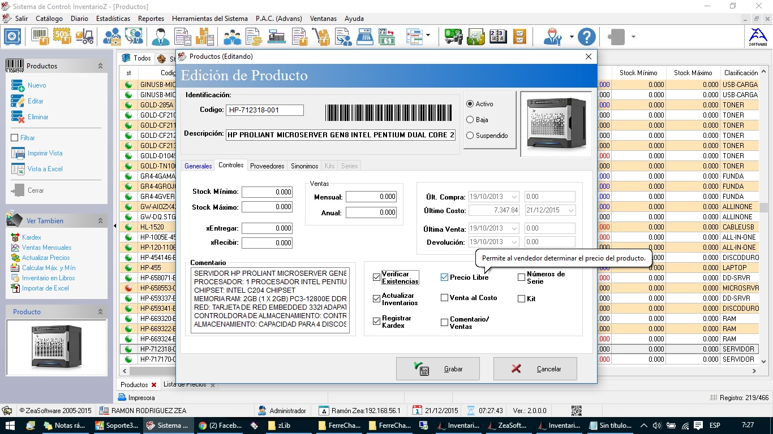Viewport: 773px width, 434px height.
Task: Open the blue cash register toolbar icon
Action: [x=365, y=37]
